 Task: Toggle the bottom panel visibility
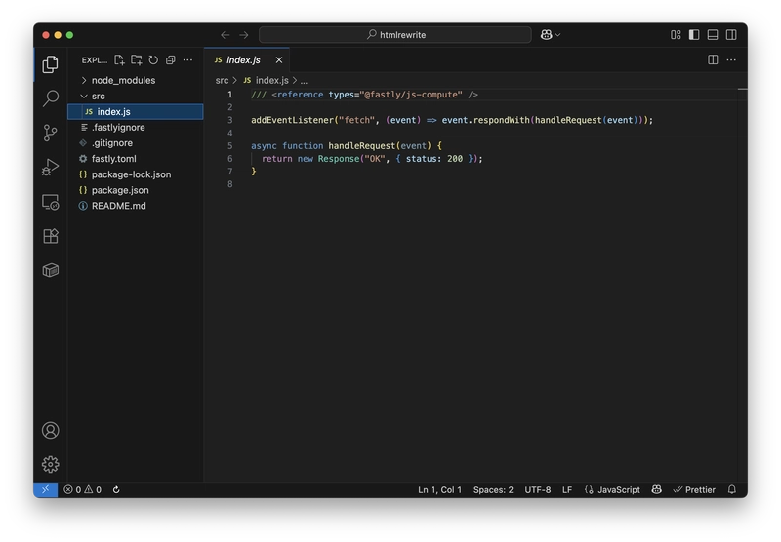[x=713, y=35]
